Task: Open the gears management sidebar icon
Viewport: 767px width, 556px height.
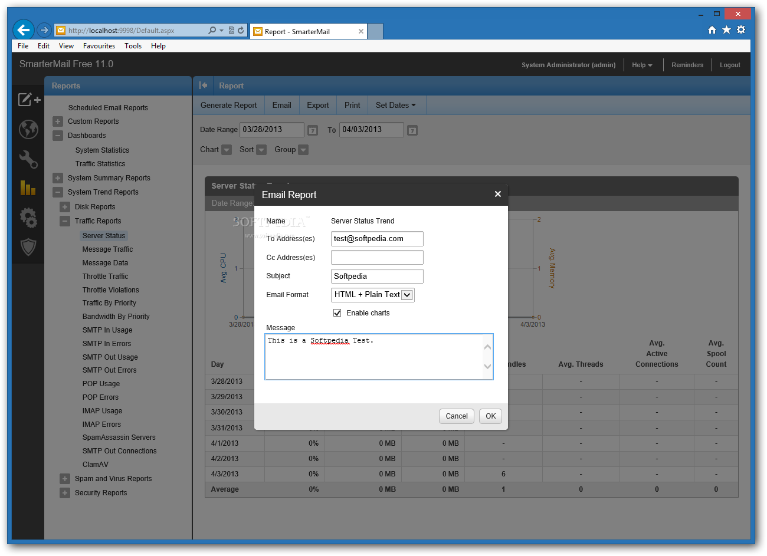Action: 28,218
